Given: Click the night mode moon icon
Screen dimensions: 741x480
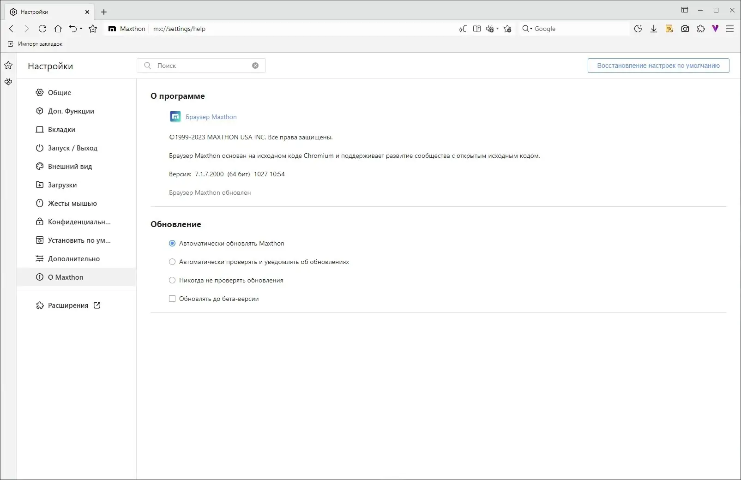Looking at the screenshot, I should point(638,29).
